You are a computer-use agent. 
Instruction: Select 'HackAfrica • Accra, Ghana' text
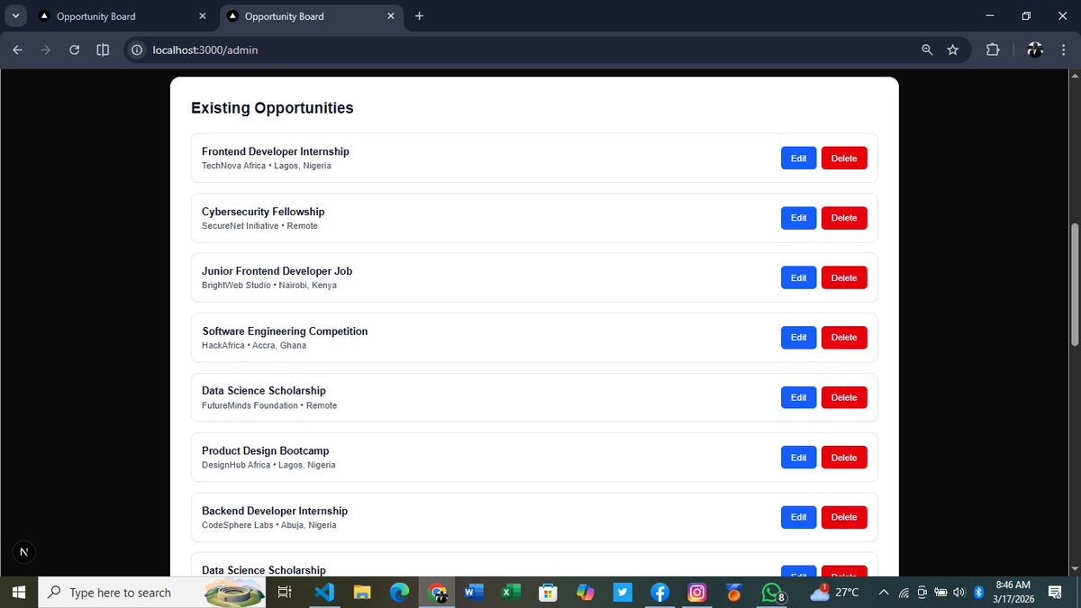254,345
